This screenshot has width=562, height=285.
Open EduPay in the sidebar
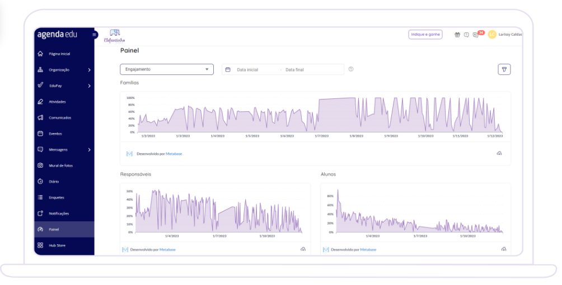[x=64, y=85]
